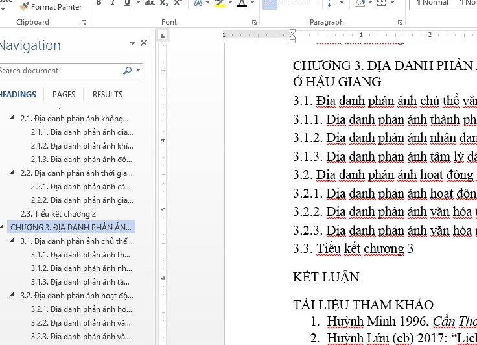The image size is (477, 345).
Task: Go to heading 3.2.3 in navigation
Action: pyautogui.click(x=81, y=337)
